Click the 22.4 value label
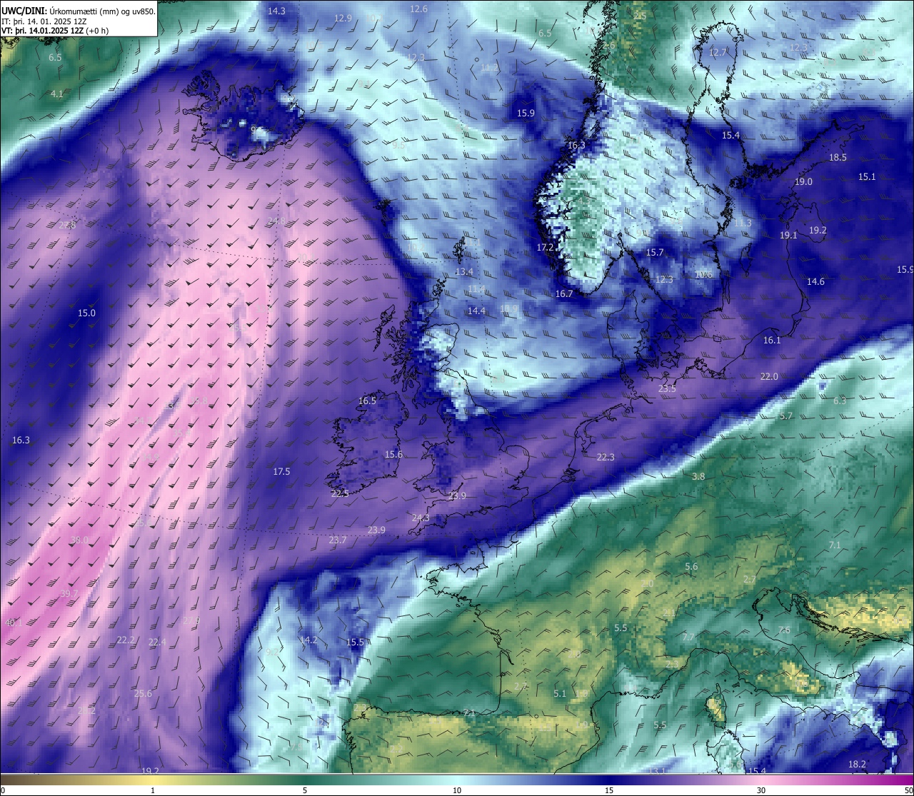Image resolution: width=914 pixels, height=796 pixels. (157, 642)
